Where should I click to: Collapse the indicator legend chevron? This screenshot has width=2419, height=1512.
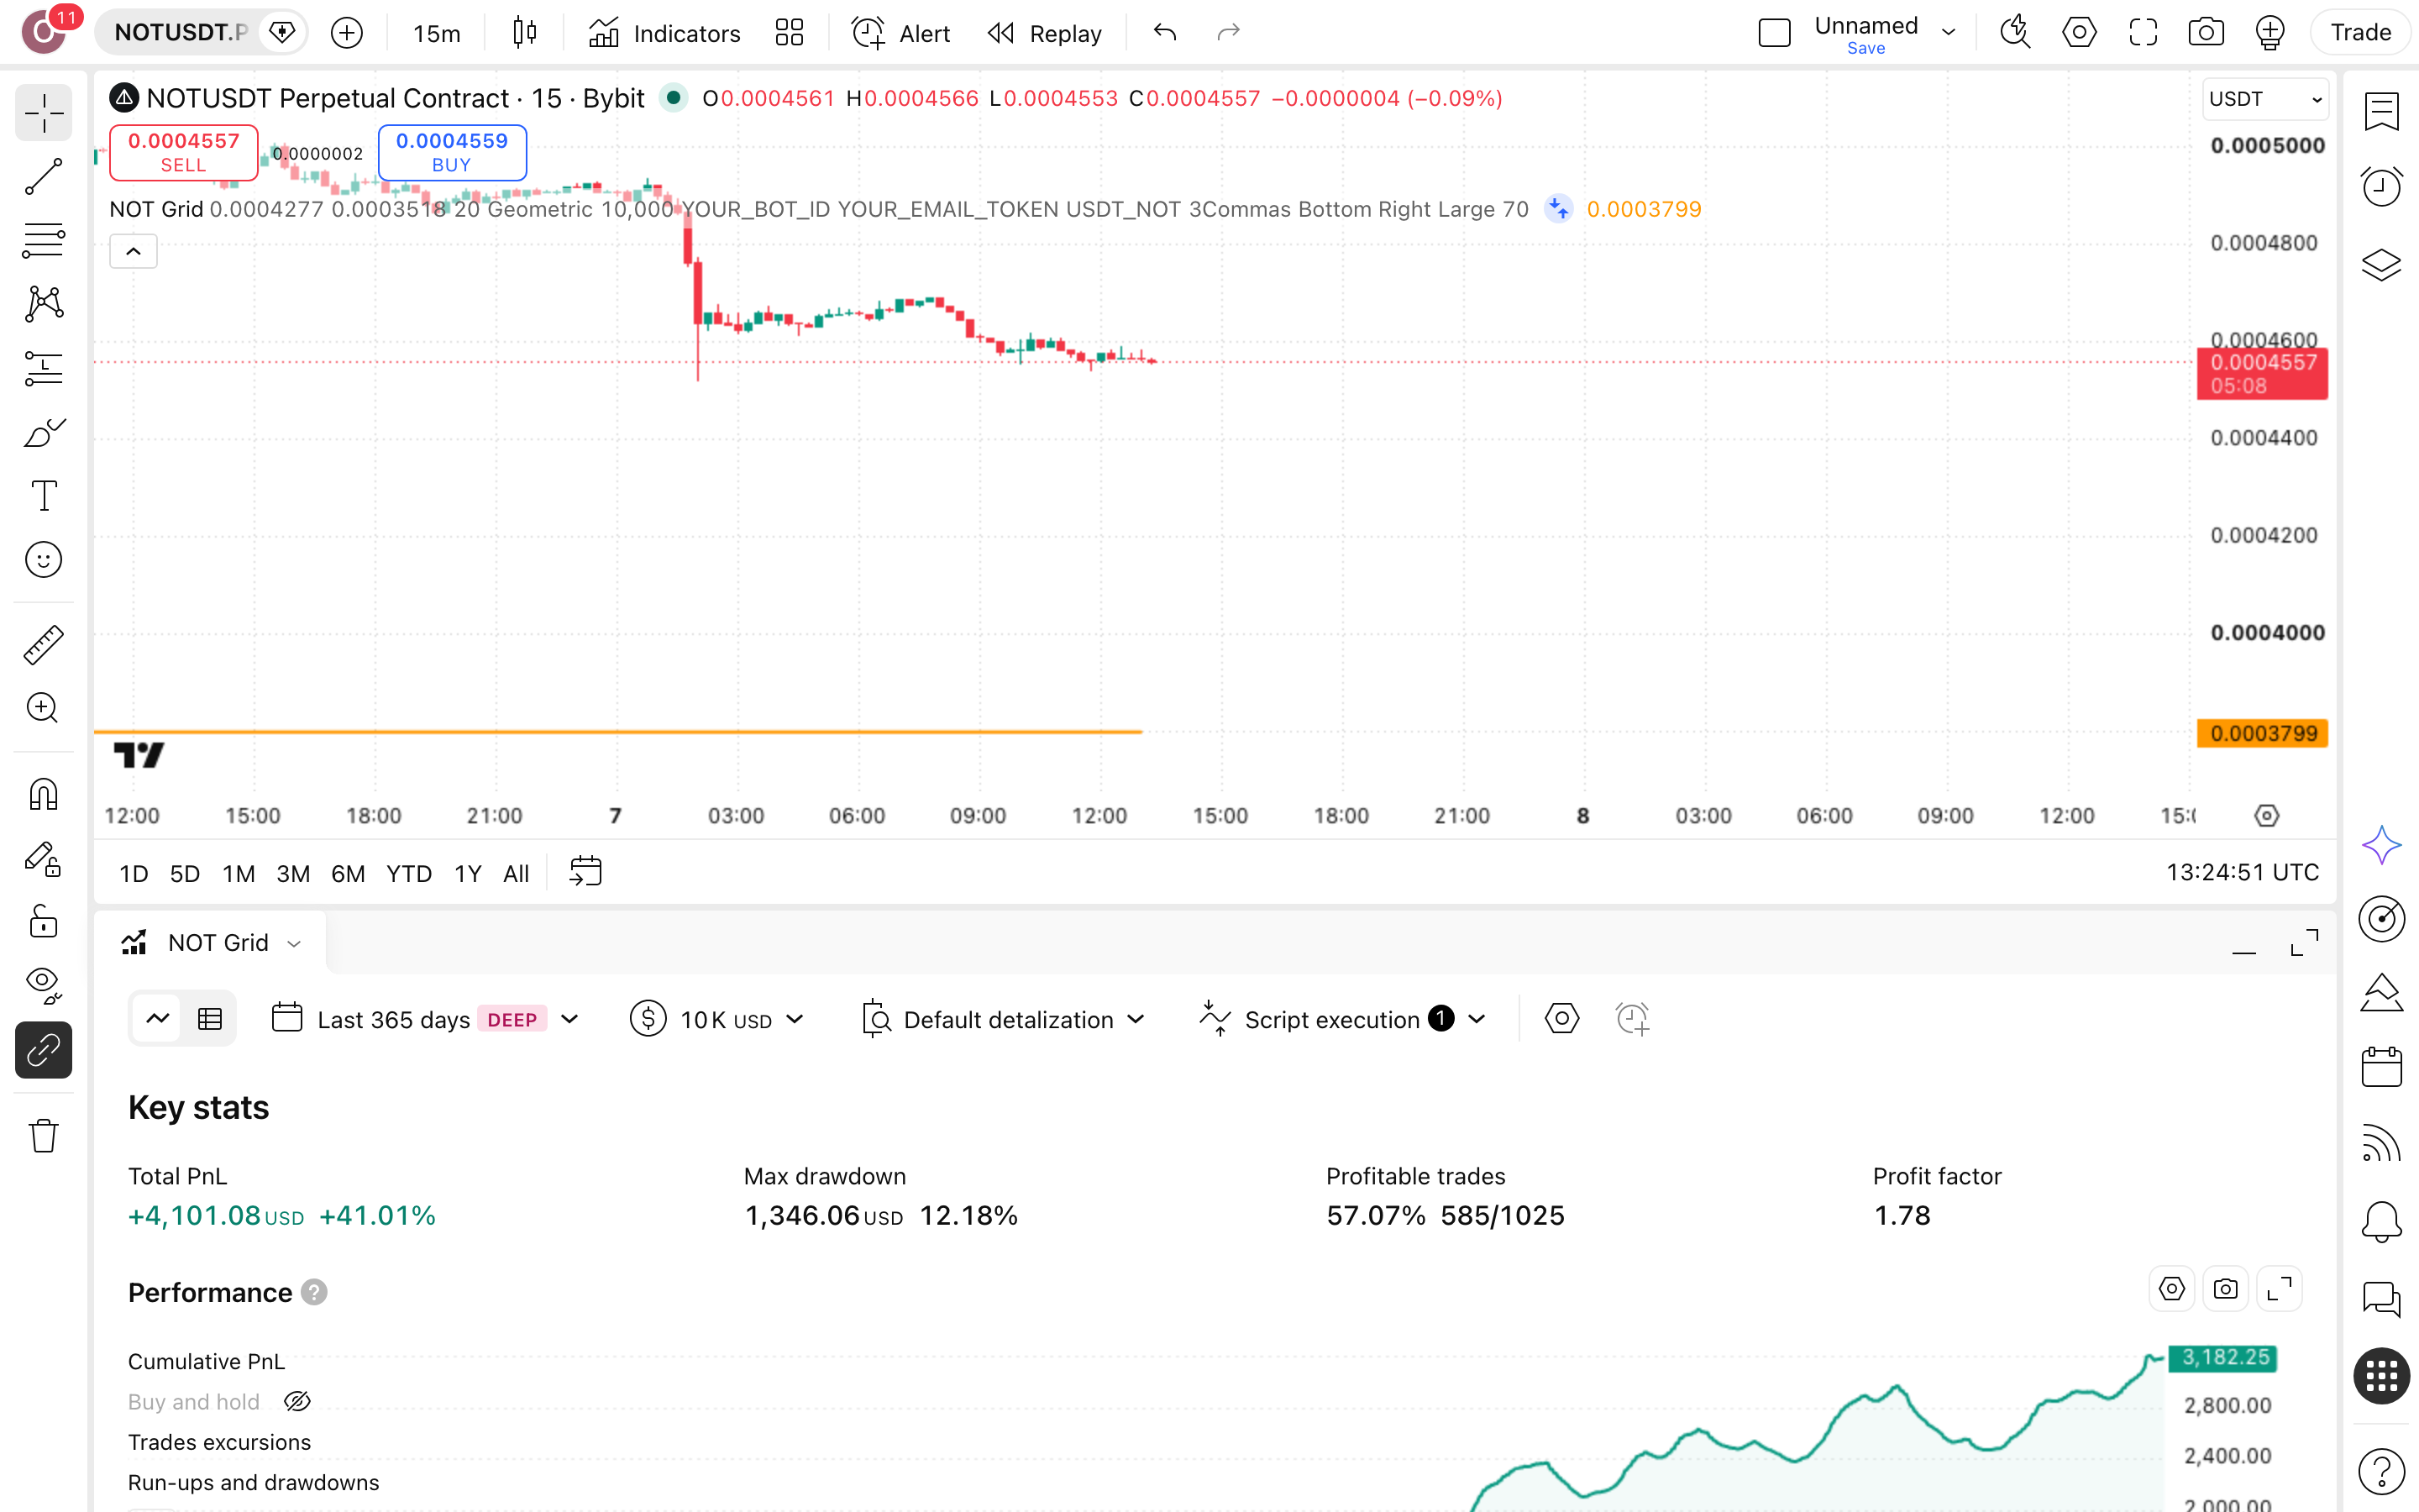133,251
